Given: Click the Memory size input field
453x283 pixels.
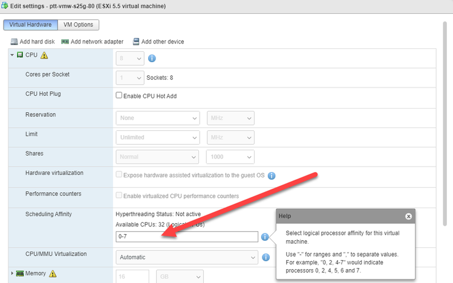Looking at the screenshot, I should [132, 276].
